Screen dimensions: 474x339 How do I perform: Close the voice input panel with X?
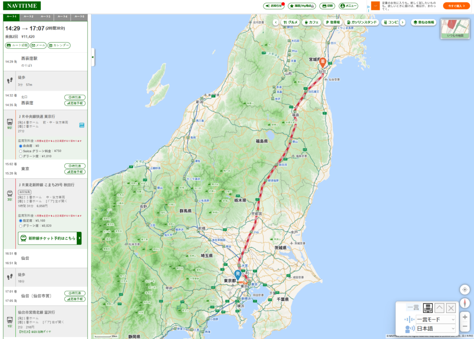[x=451, y=308]
